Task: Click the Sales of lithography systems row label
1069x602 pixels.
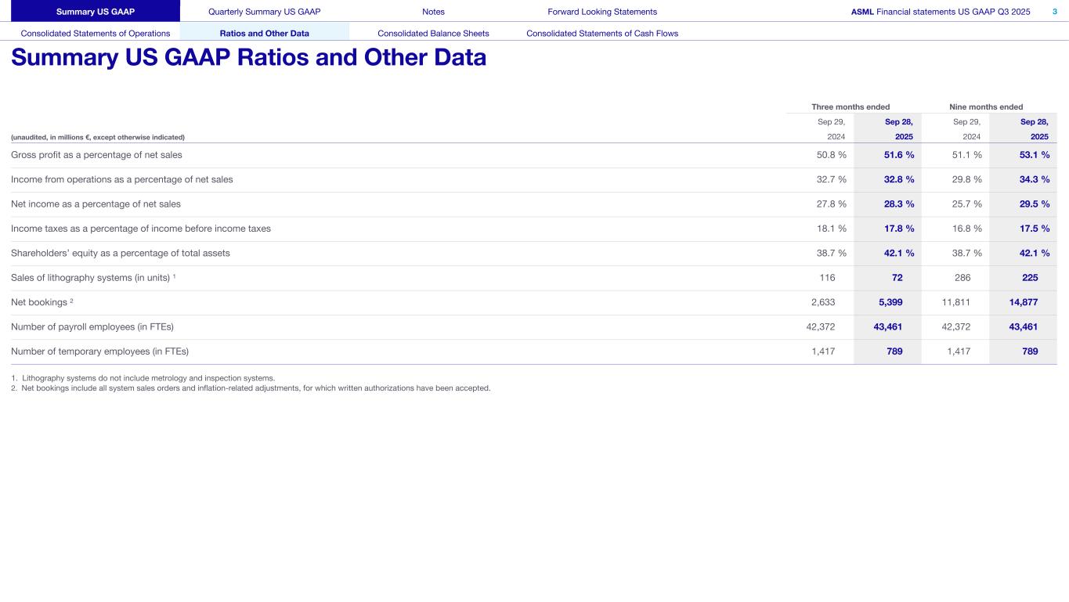Action: click(92, 278)
